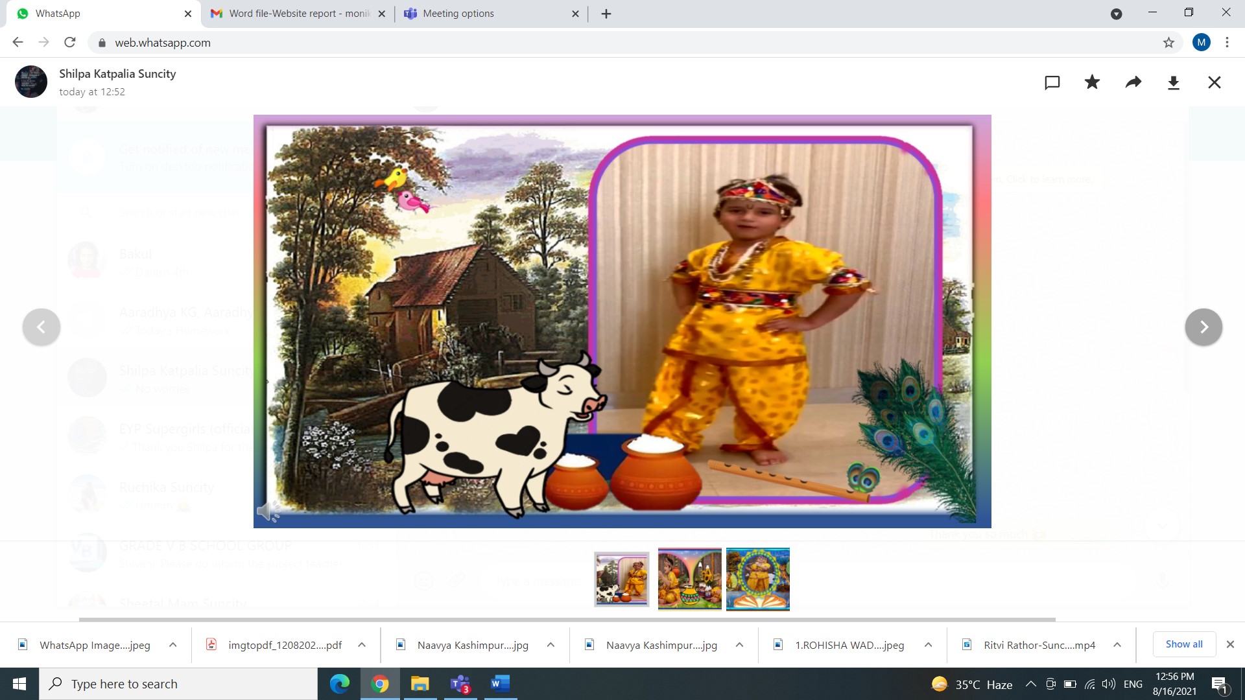This screenshot has height=700, width=1245.
Task: Go back in browser history
Action: (18, 42)
